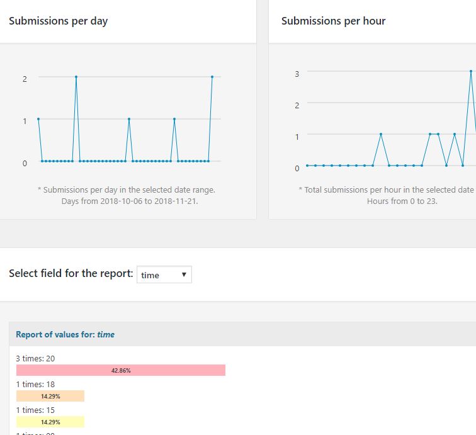Click 'Days from 2018-10-06 to 2018-11-21.' note
This screenshot has height=435, width=476.
[130, 201]
